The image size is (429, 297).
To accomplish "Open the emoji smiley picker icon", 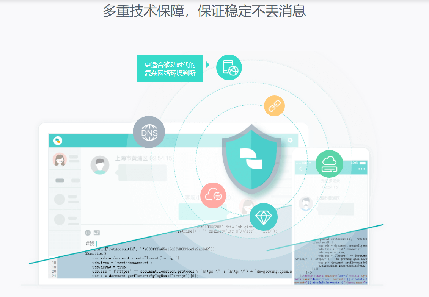I will 88,233.
